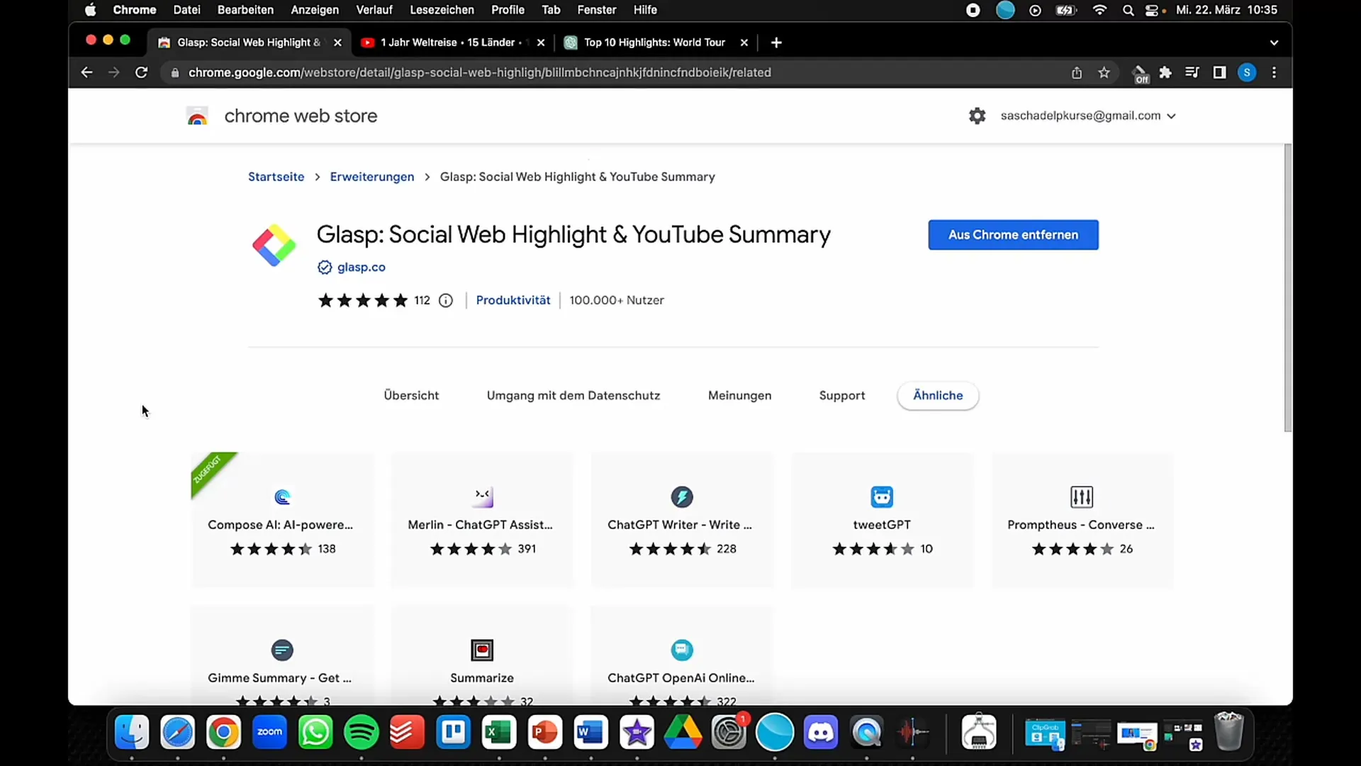Click the browser back navigation arrow
The height and width of the screenshot is (766, 1361).
(x=86, y=72)
